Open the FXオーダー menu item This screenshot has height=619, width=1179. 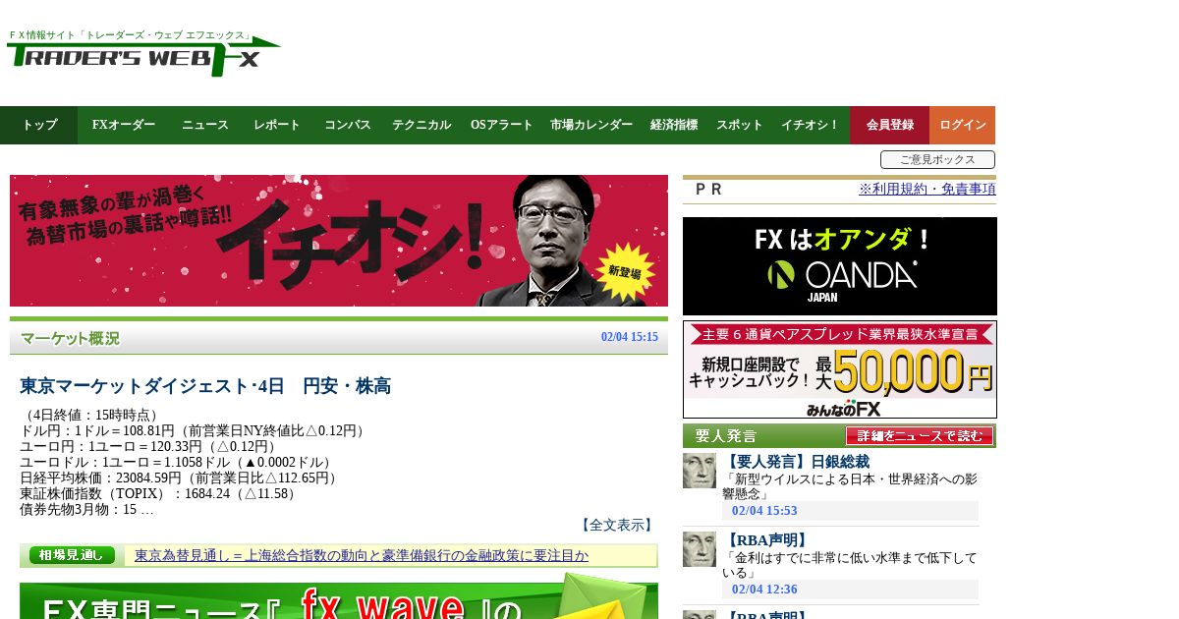tap(124, 125)
